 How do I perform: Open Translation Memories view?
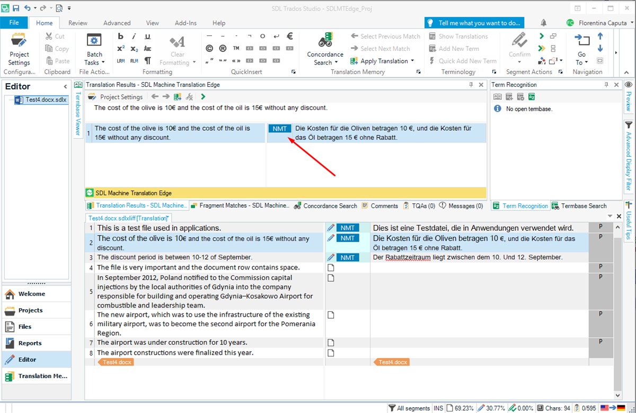36,376
